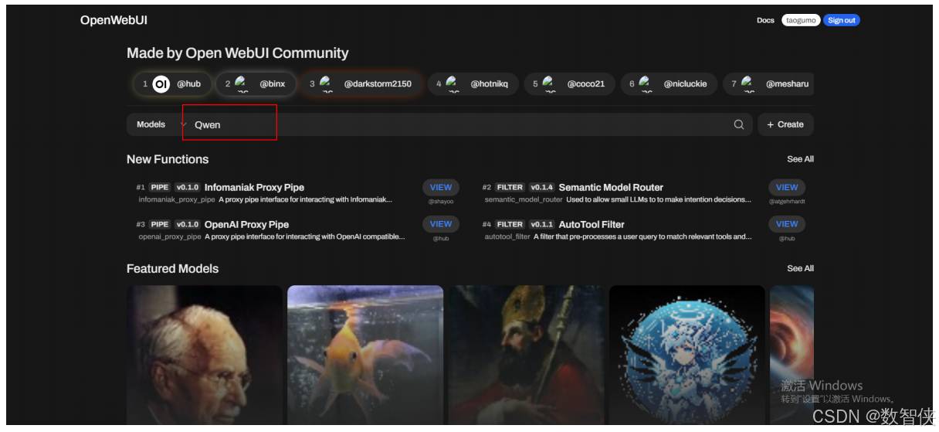Image resolution: width=939 pixels, height=432 pixels.
Task: Open Semantic Model Router title
Action: (611, 187)
